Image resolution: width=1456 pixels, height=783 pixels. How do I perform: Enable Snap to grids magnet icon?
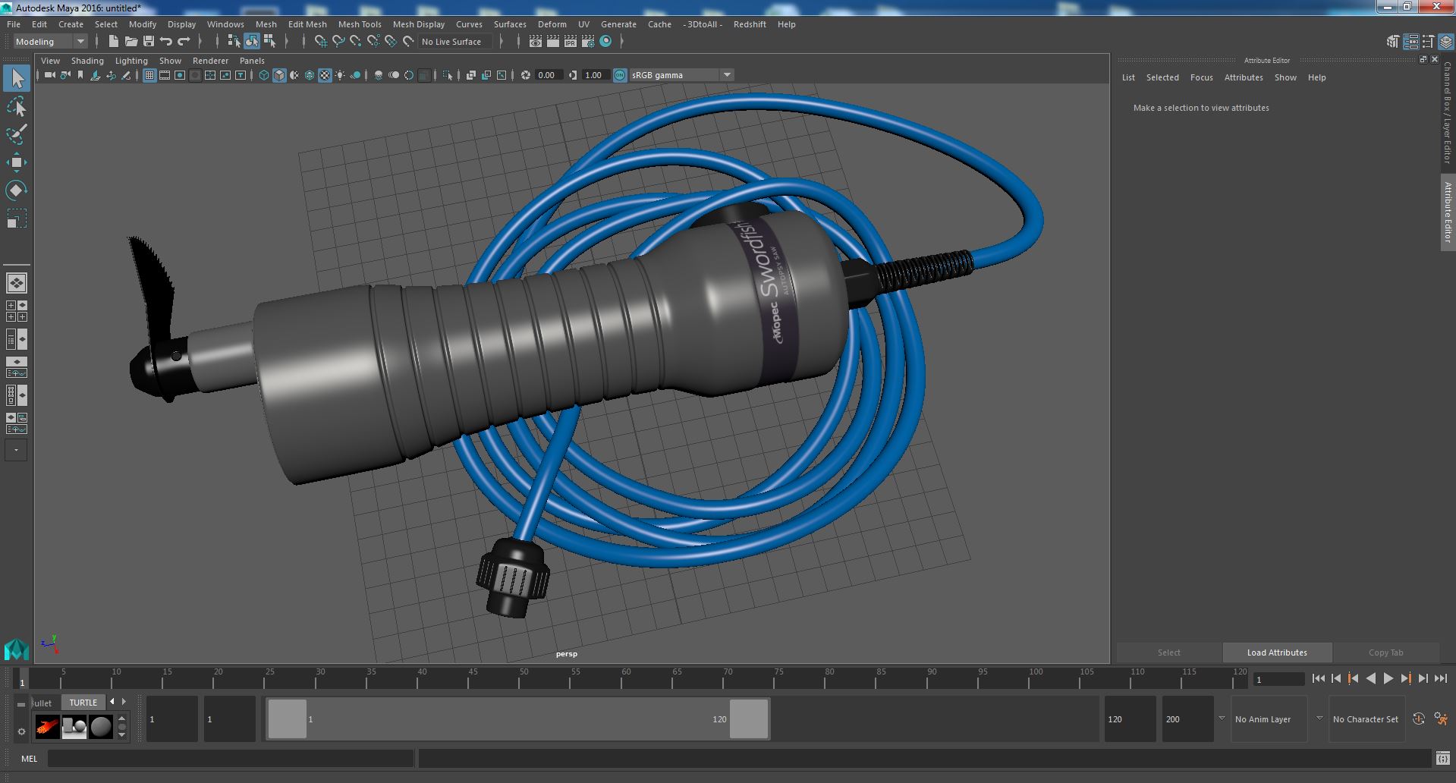320,42
